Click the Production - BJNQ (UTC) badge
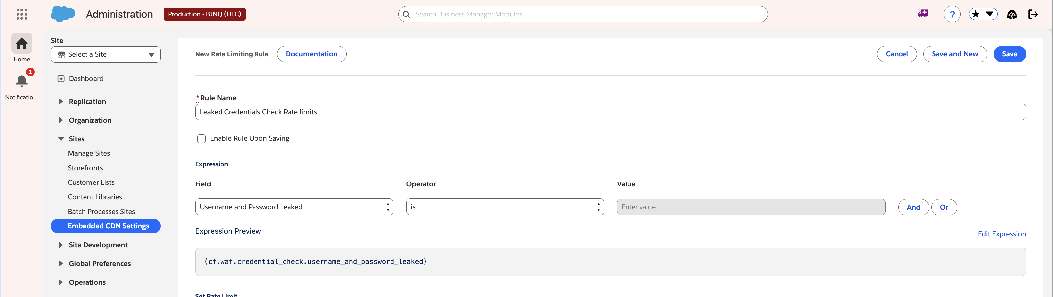This screenshot has width=1053, height=297. [204, 14]
